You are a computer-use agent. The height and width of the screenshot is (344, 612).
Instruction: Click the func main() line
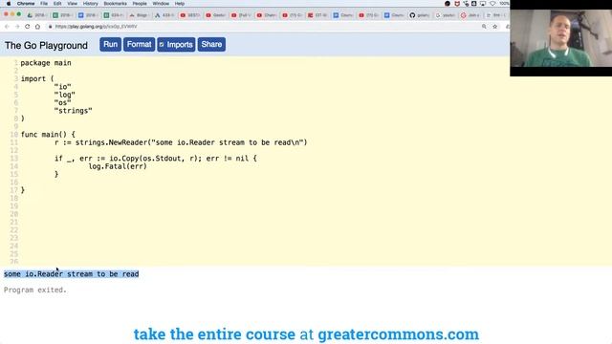[48, 135]
